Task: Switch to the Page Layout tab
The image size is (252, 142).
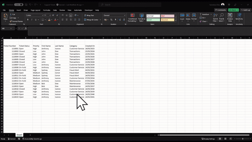Action: (35, 10)
